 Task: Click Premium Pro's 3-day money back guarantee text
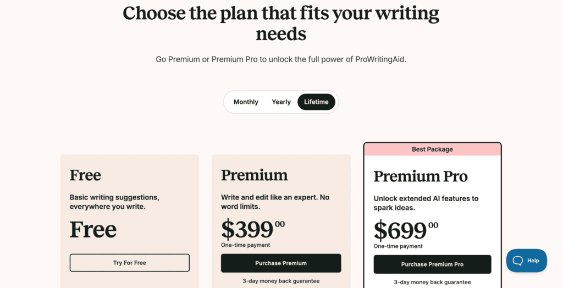coord(432,282)
